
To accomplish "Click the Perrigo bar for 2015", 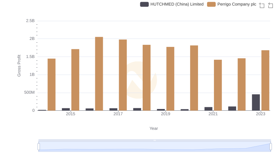I will click(75, 80).
